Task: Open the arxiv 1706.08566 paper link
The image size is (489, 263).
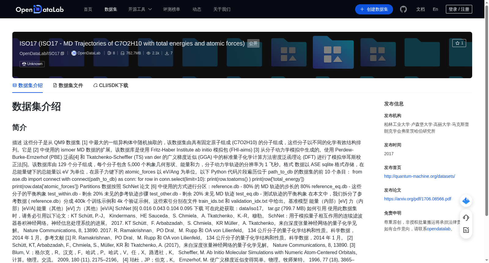Action: pyautogui.click(x=417, y=199)
